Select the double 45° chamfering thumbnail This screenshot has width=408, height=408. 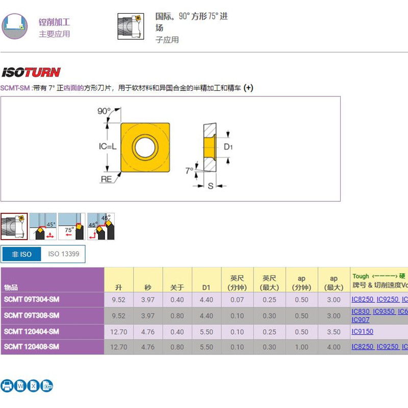click(x=101, y=226)
